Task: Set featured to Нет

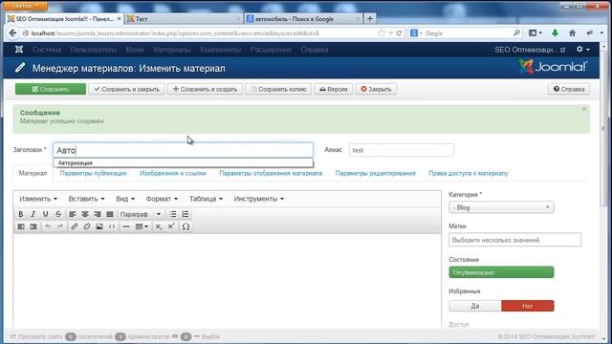Action: click(x=527, y=306)
